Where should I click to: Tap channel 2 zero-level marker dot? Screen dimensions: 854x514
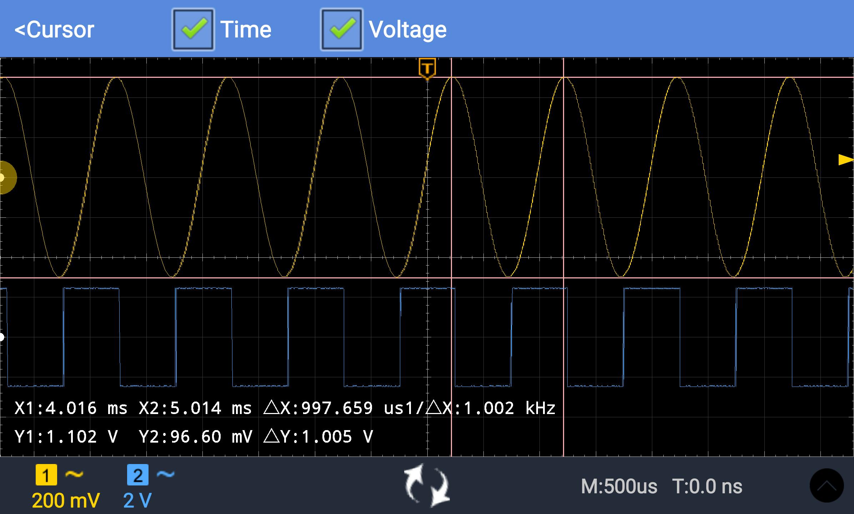(2, 337)
